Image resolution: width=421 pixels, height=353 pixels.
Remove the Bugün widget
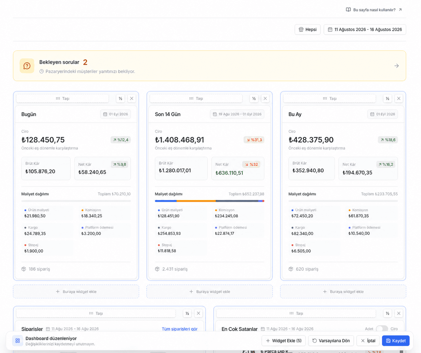[x=132, y=98]
